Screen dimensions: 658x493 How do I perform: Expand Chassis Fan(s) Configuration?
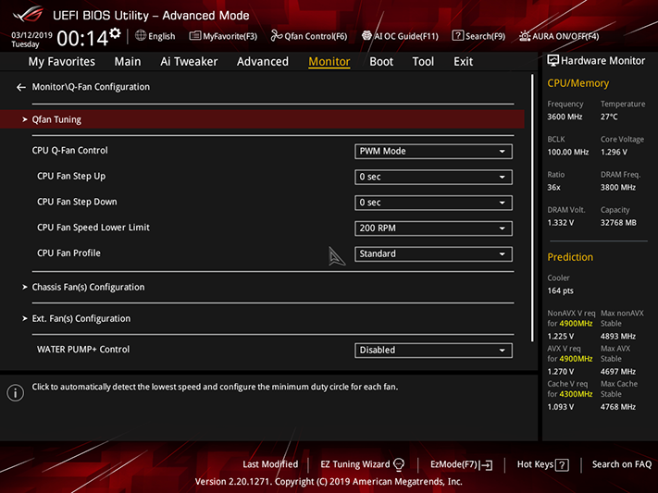(88, 288)
